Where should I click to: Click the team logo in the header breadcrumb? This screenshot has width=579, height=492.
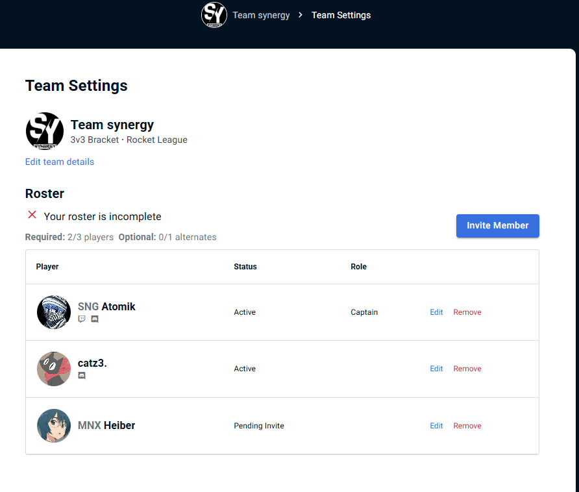(x=214, y=15)
